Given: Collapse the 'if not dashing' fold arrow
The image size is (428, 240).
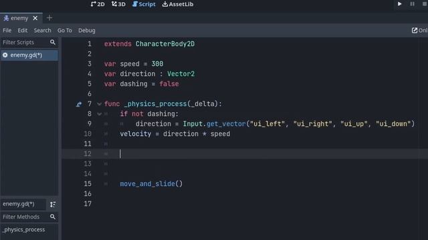Looking at the screenshot, I should click(100, 114).
